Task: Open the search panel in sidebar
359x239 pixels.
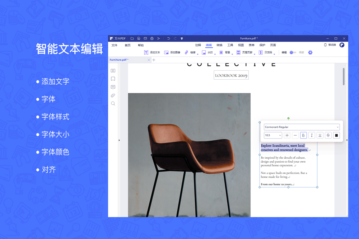Action: (x=113, y=104)
